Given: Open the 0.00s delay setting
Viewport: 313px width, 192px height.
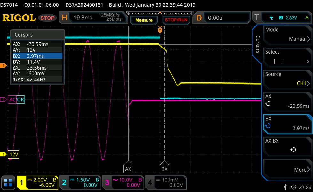Looking at the screenshot, I should (x=215, y=18).
